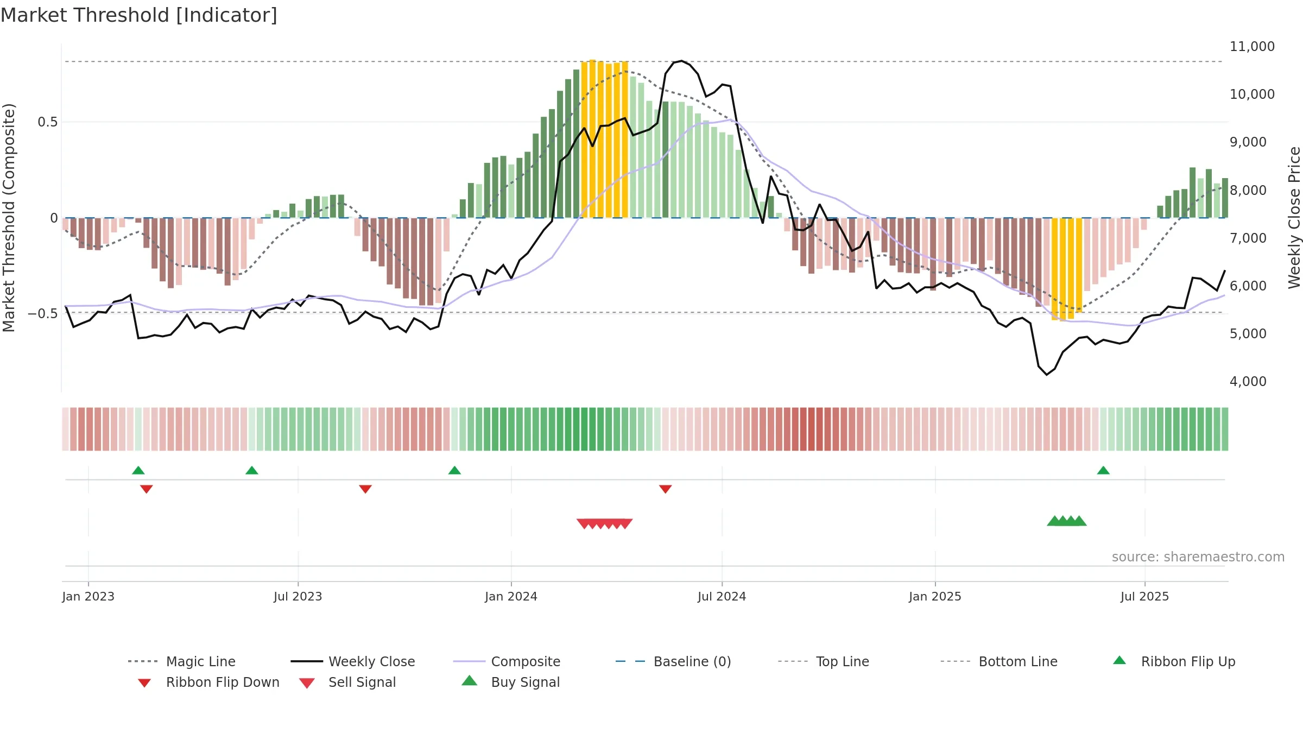This screenshot has height=733, width=1303.
Task: Click the first red flip-down marker after Jan 2023
Action: 147,489
